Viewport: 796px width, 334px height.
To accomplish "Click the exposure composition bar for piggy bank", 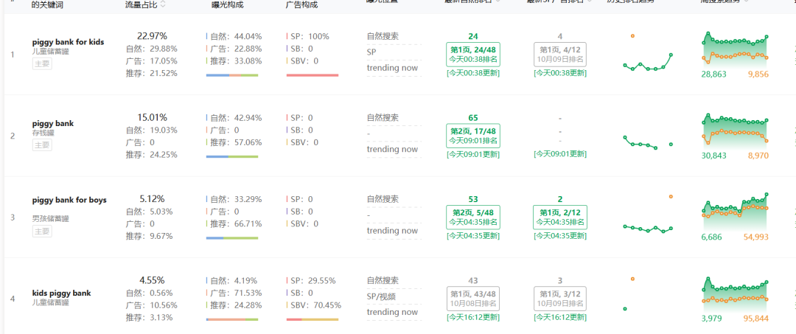I will point(232,156).
